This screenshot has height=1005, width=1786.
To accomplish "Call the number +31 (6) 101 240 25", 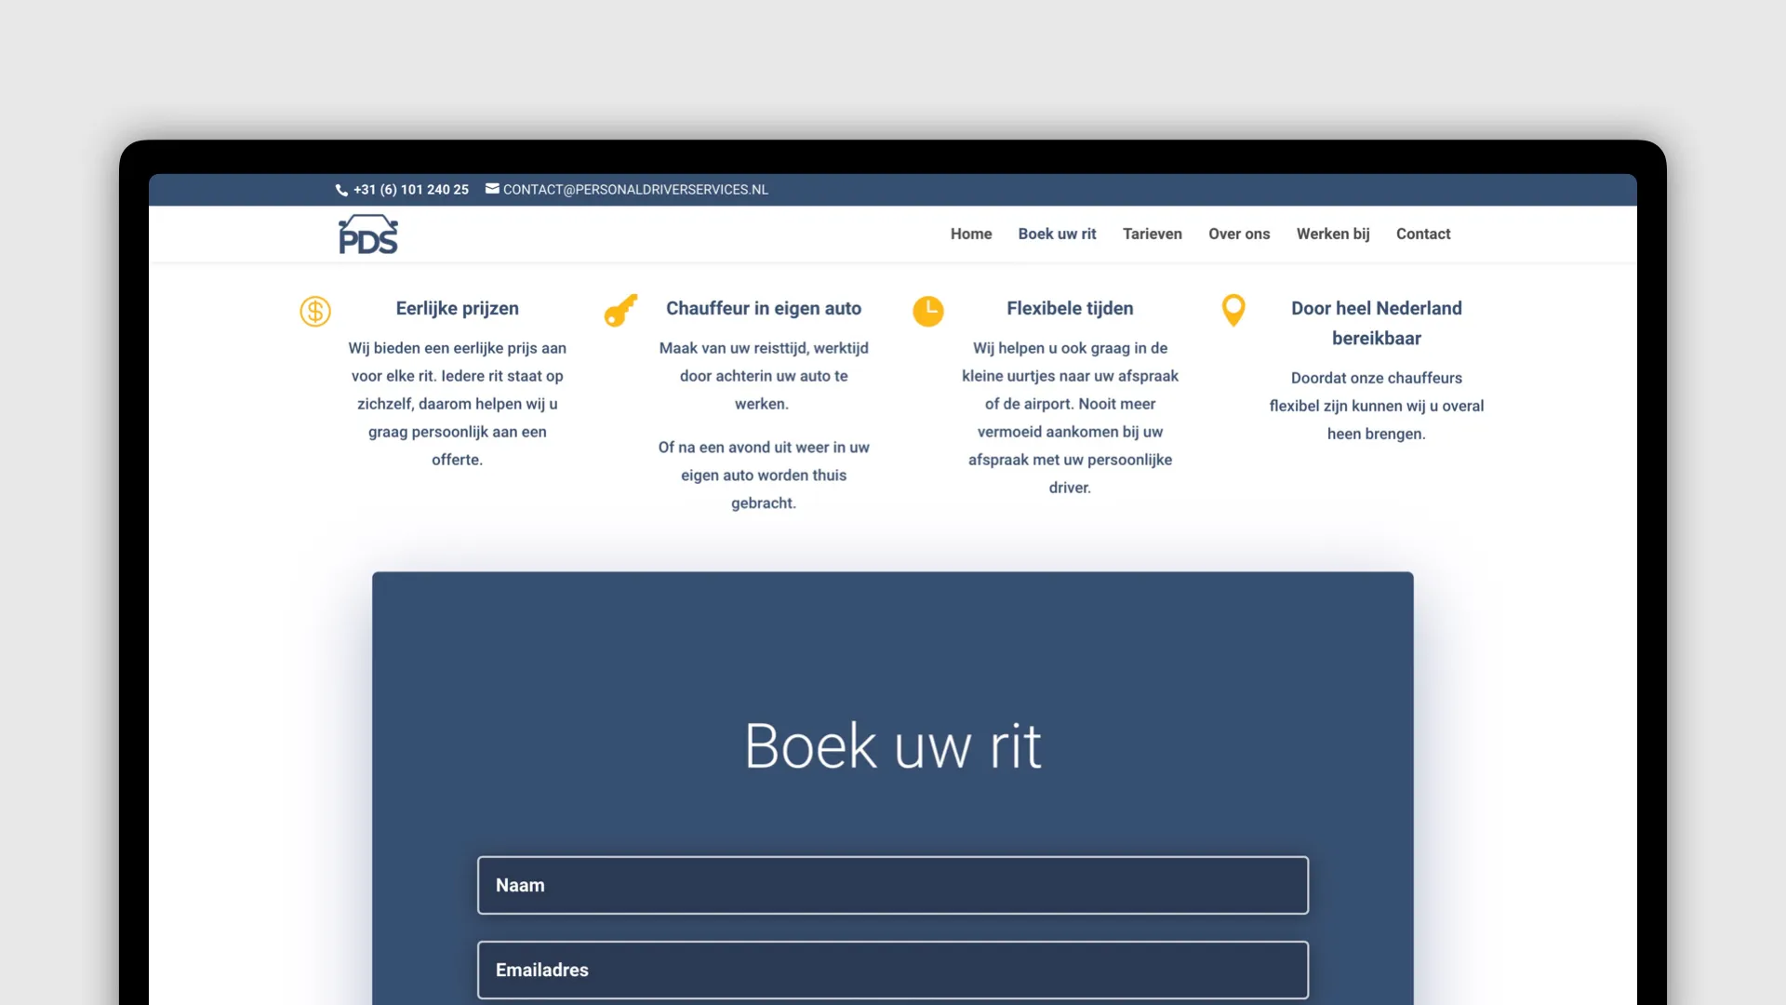I will click(x=411, y=190).
